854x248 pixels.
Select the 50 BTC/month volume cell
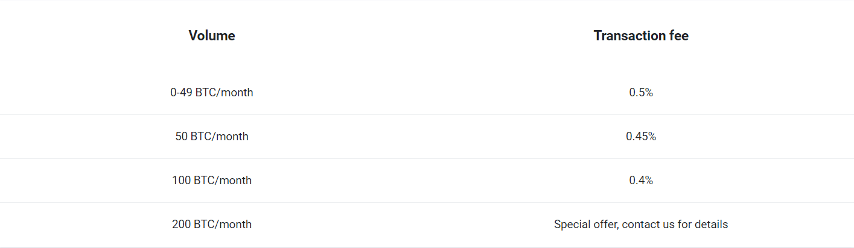coord(212,137)
